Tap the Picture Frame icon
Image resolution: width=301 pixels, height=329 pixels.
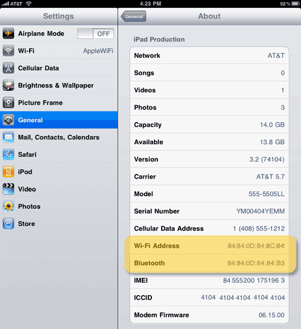(8, 103)
